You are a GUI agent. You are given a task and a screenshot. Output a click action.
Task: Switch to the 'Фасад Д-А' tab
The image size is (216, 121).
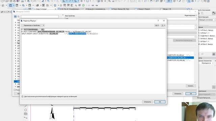96,9
